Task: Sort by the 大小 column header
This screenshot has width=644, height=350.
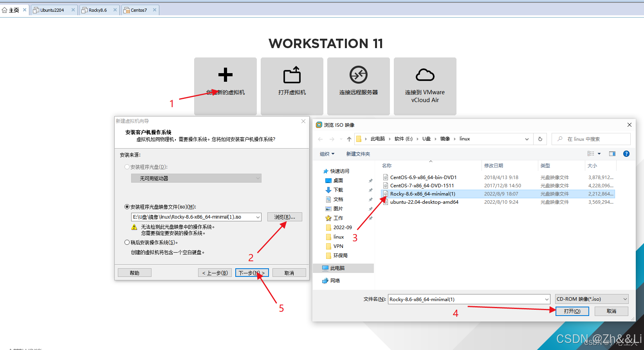Action: tap(601, 166)
